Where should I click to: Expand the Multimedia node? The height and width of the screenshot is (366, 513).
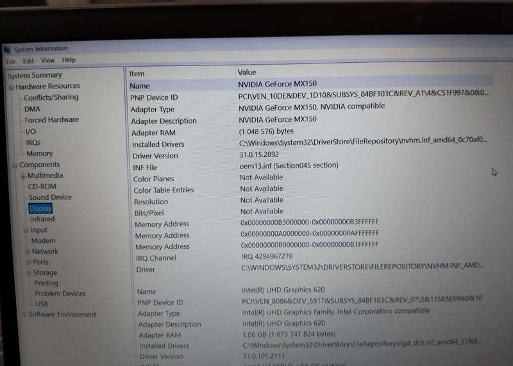pyautogui.click(x=23, y=176)
